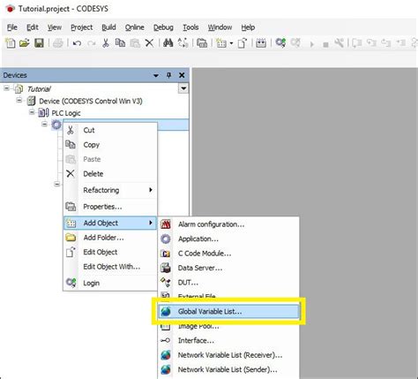Pin the Devices panel
The image size is (418, 379).
[168, 75]
